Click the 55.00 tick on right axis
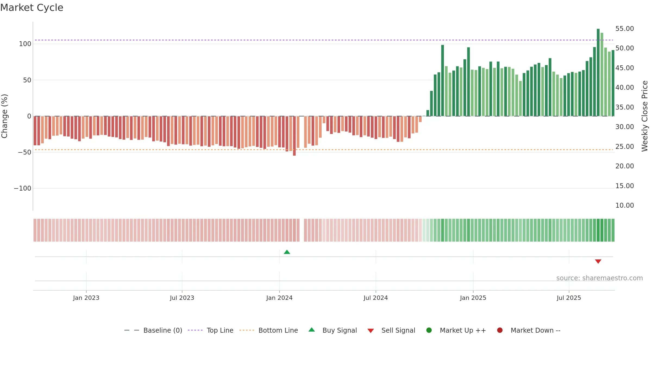652x366 pixels. (625, 29)
